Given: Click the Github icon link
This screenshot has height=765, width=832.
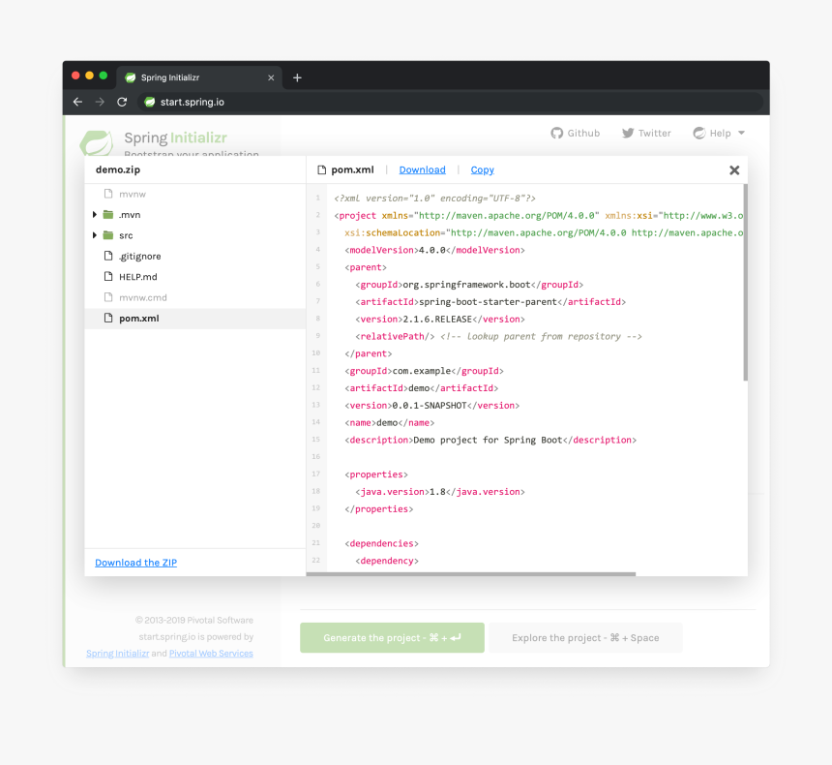Looking at the screenshot, I should pyautogui.click(x=576, y=133).
